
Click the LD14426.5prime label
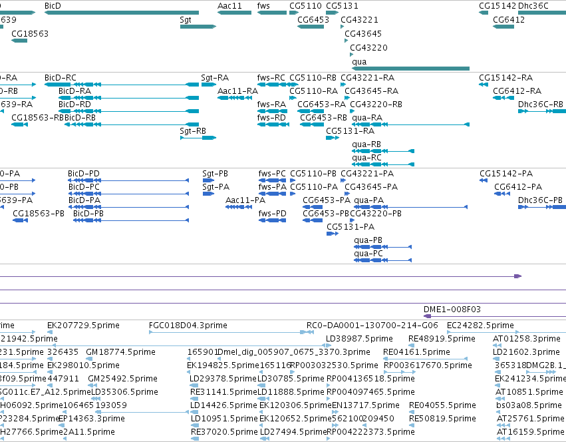coord(223,405)
